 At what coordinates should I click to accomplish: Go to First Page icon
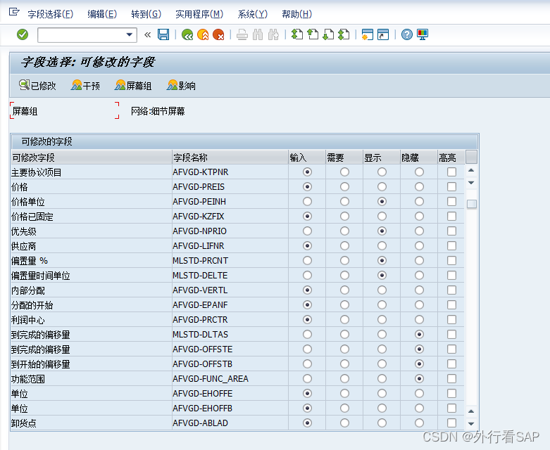pos(297,34)
